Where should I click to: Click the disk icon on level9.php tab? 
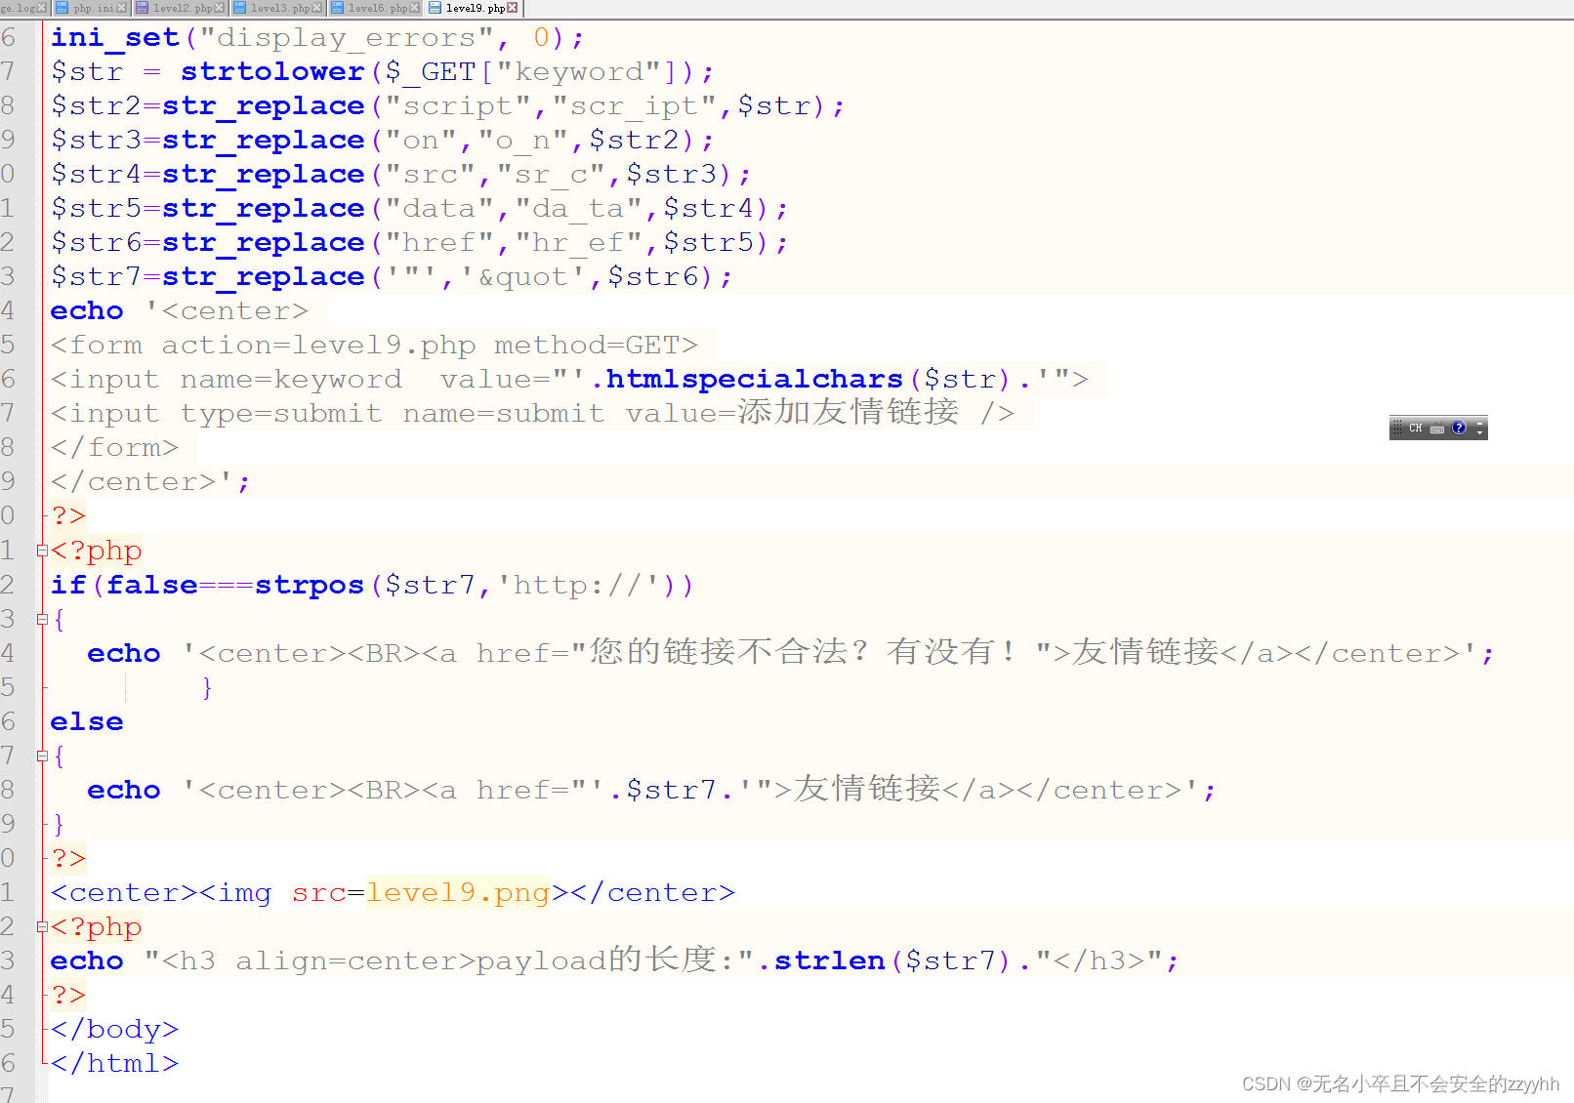click(x=435, y=8)
